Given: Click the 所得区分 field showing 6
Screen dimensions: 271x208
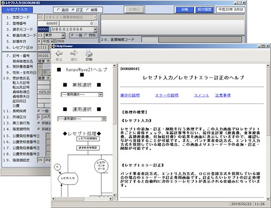Looking at the screenshot, I should (x=39, y=117).
